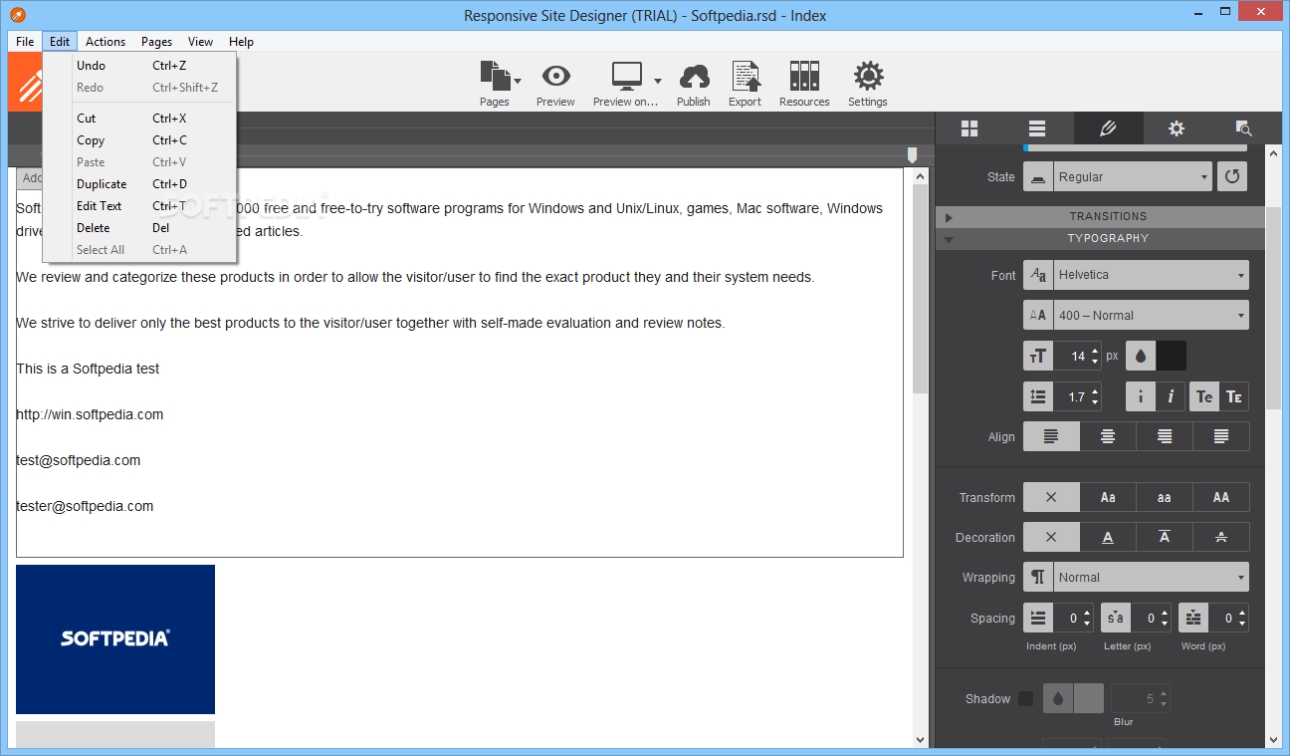Click the paragraph icon beside Wrapping
The image size is (1290, 756).
point(1038,577)
